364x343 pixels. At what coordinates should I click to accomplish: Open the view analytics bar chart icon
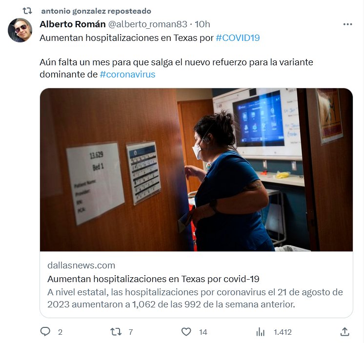(261, 332)
